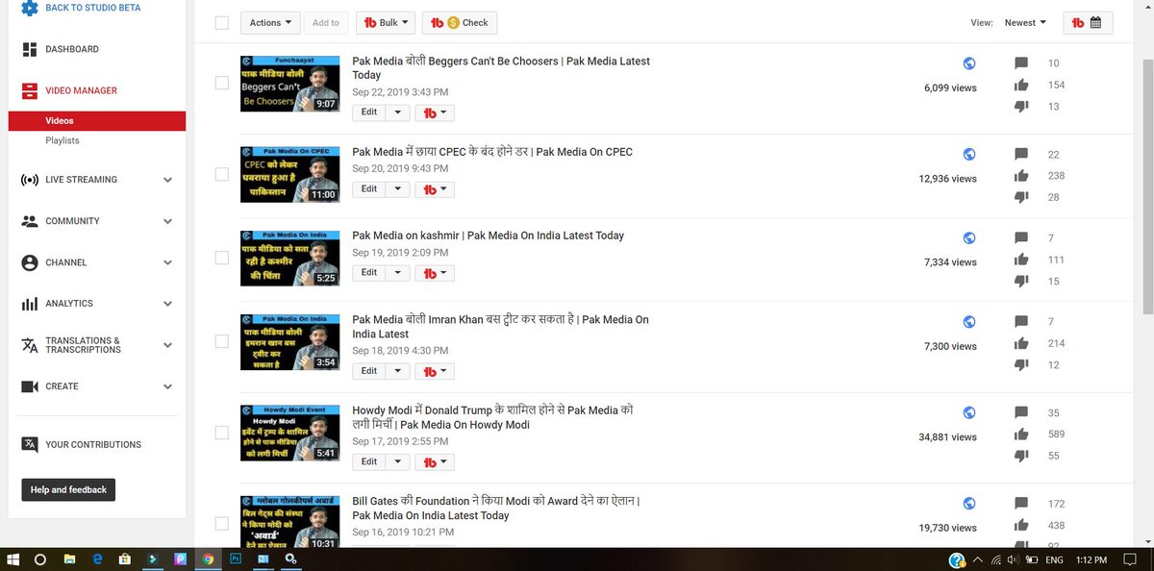Image resolution: width=1154 pixels, height=571 pixels.
Task: Click the Analytics bar chart icon
Action: [29, 304]
